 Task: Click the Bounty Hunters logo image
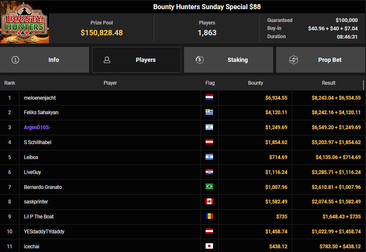click(x=24, y=22)
